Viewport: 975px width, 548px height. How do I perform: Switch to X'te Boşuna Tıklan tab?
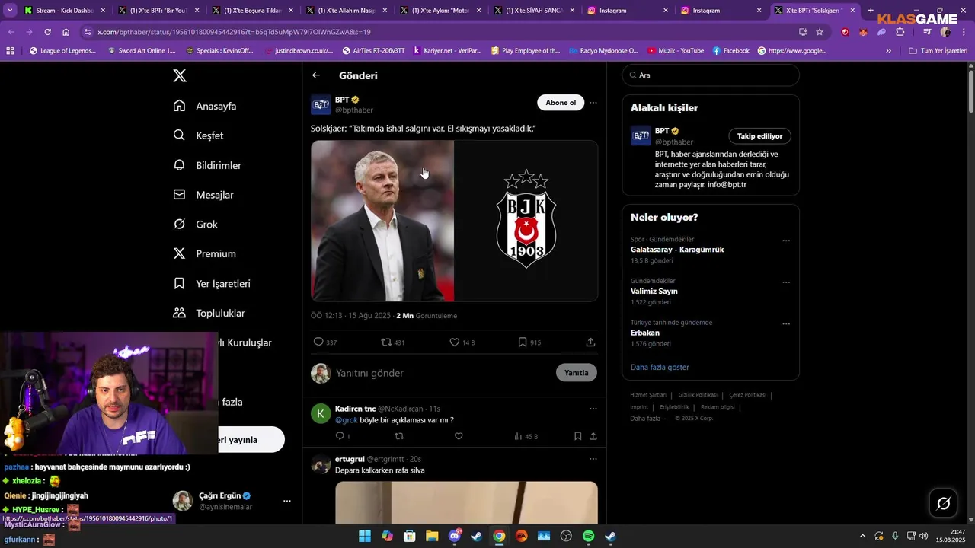point(253,11)
